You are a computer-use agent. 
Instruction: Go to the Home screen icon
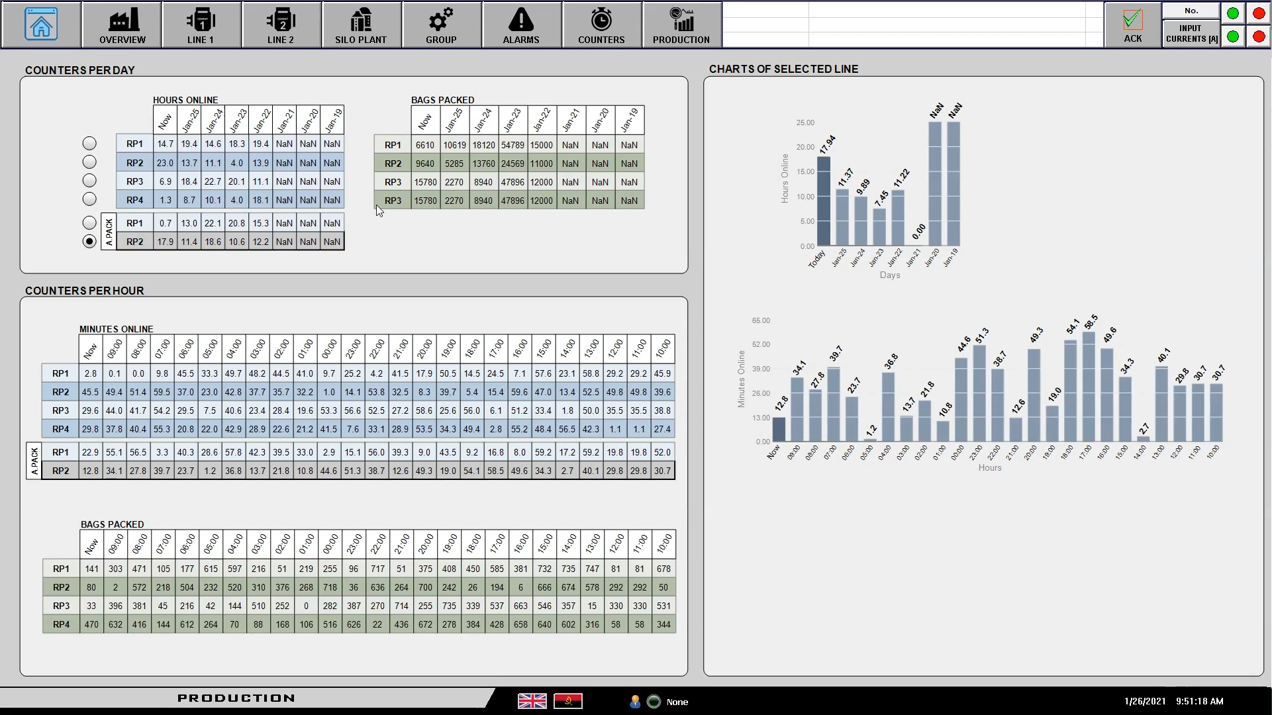tap(41, 24)
